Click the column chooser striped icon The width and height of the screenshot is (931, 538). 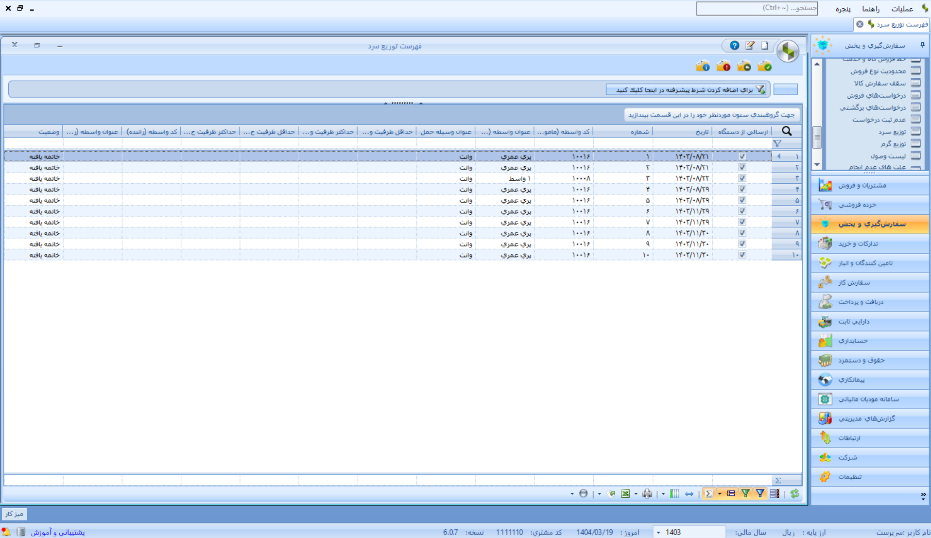pos(674,494)
